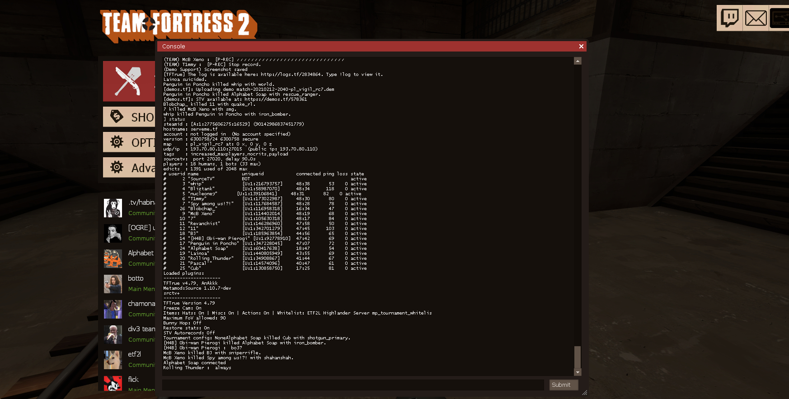Open the Twitch icon in the top bar
789x399 pixels.
(x=729, y=18)
